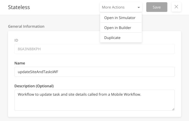Click the Description box resize handle icon
Screen dimensions: 189x121
[x=173, y=109]
